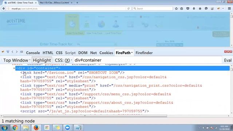
Task: Click the browser back arrow
Action: (4, 9)
